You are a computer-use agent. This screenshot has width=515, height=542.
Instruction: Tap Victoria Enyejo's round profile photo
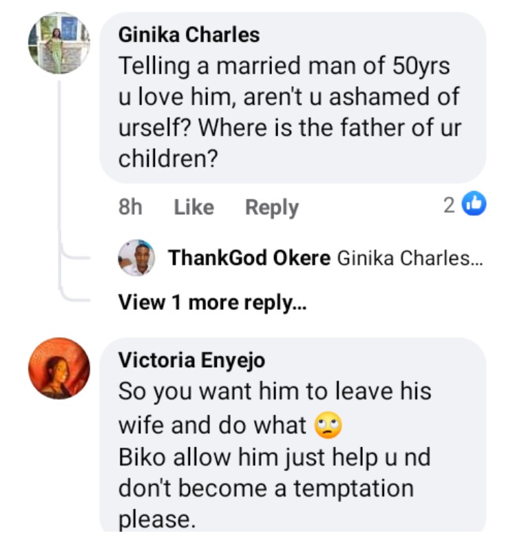pyautogui.click(x=59, y=368)
